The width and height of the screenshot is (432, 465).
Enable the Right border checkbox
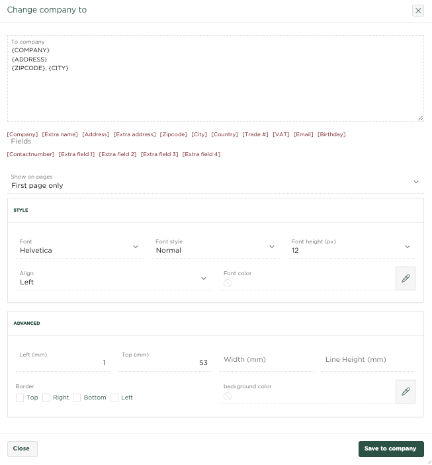46,398
